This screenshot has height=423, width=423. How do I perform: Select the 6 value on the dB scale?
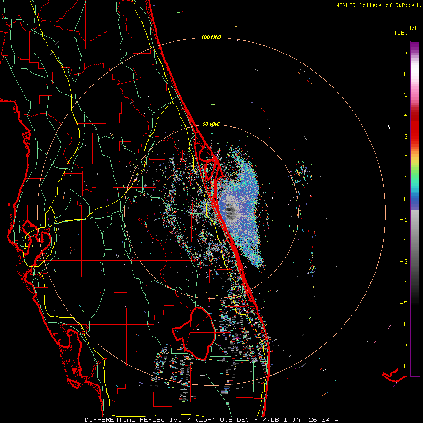406,74
